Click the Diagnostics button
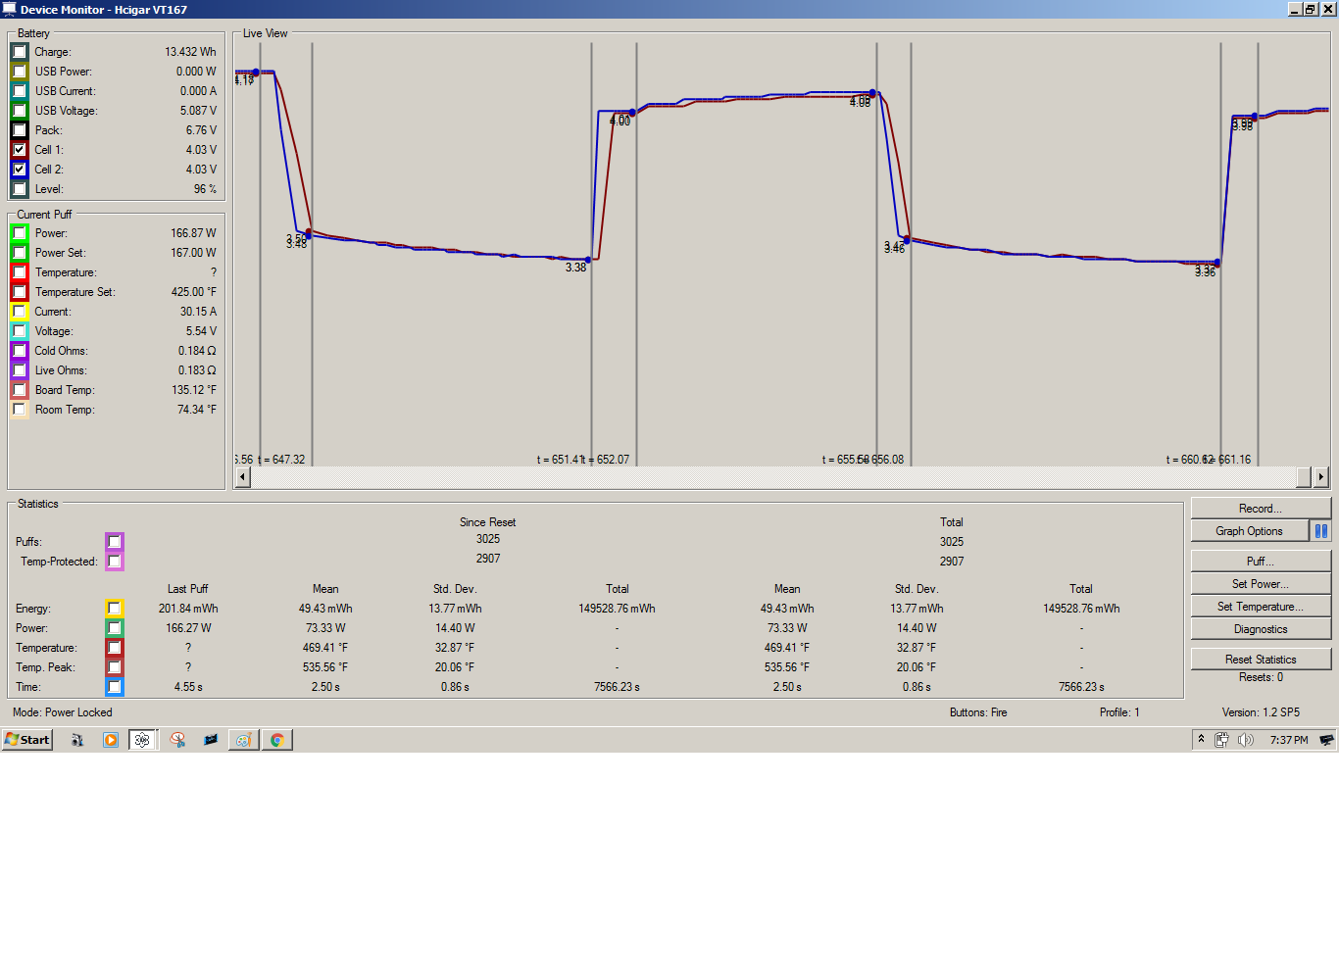Screen dimensions: 1339x980 (1261, 629)
